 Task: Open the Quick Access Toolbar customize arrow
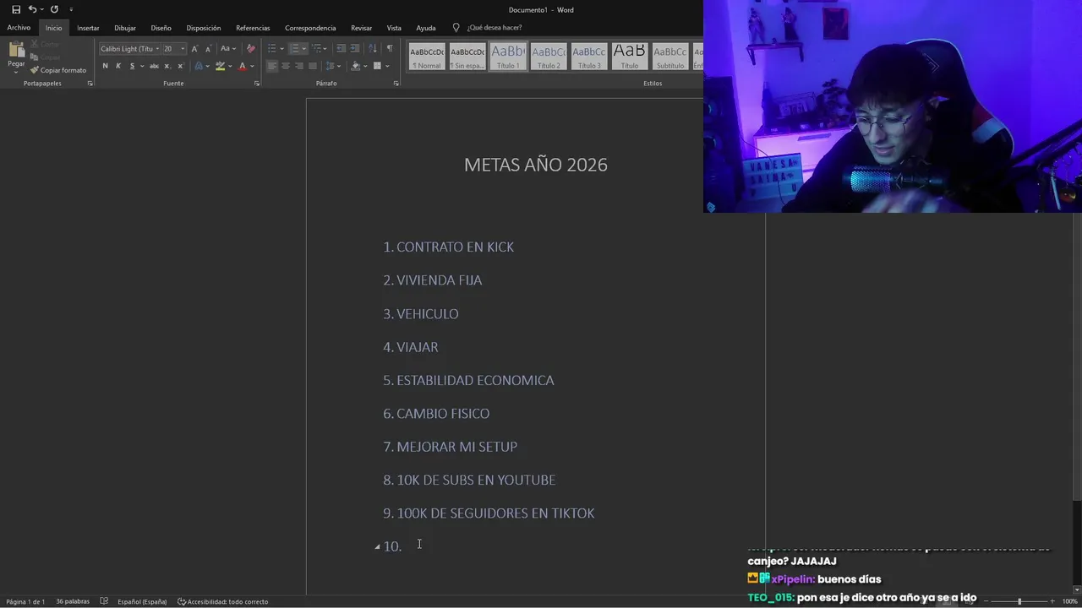[71, 9]
